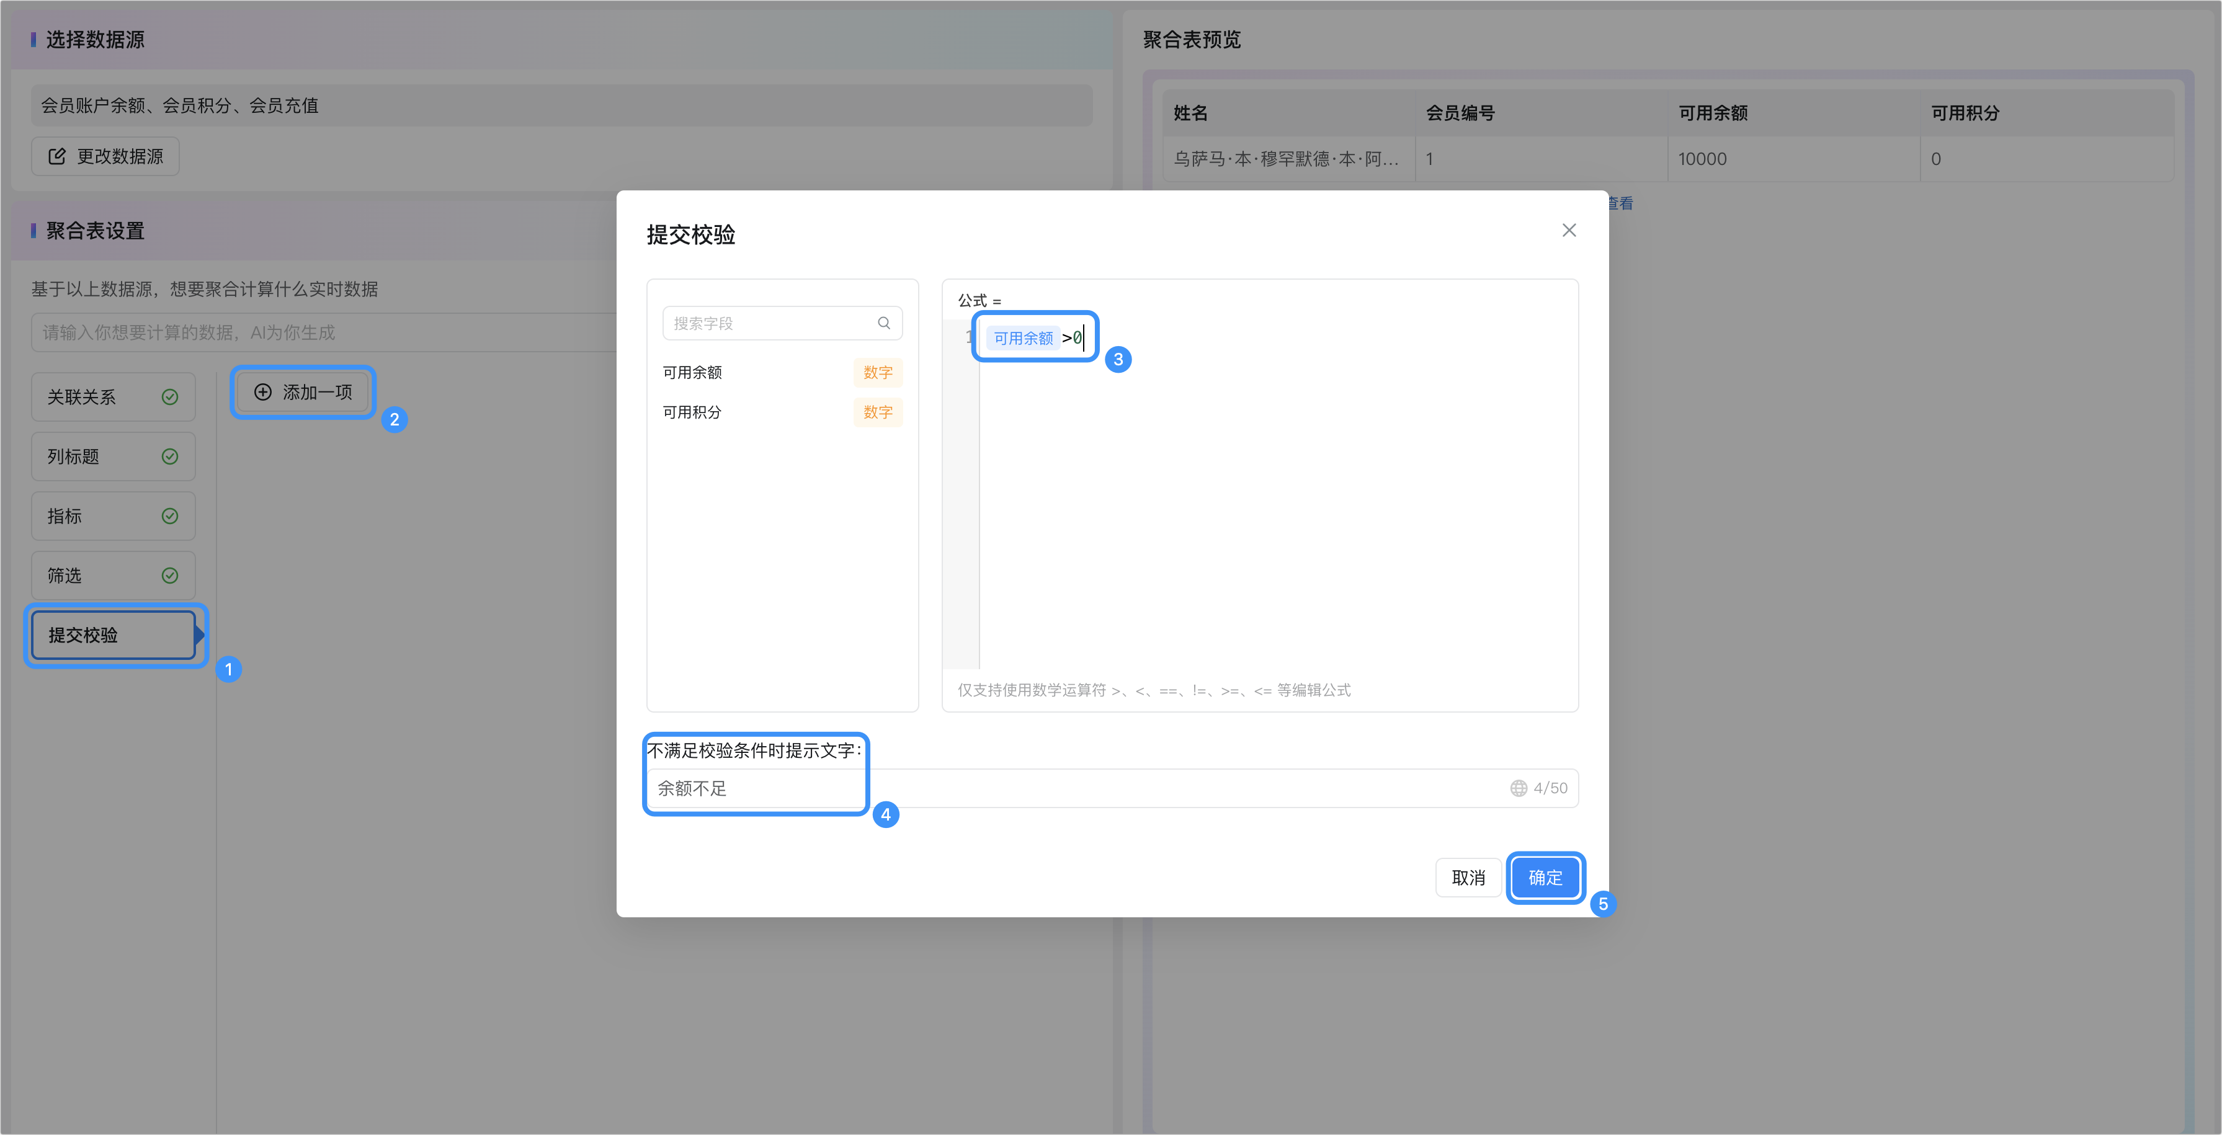Select the 可用积分 field in the list
This screenshot has width=2222, height=1135.
click(782, 412)
